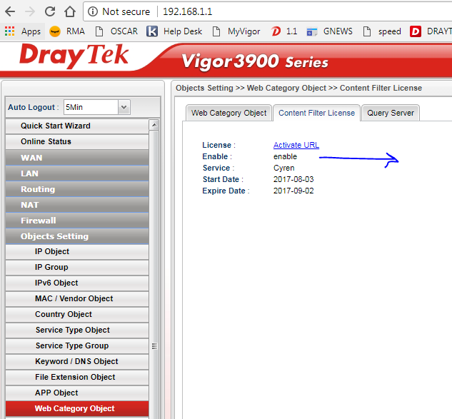
Task: Click the Vigor3900 Series banner title
Action: click(255, 61)
